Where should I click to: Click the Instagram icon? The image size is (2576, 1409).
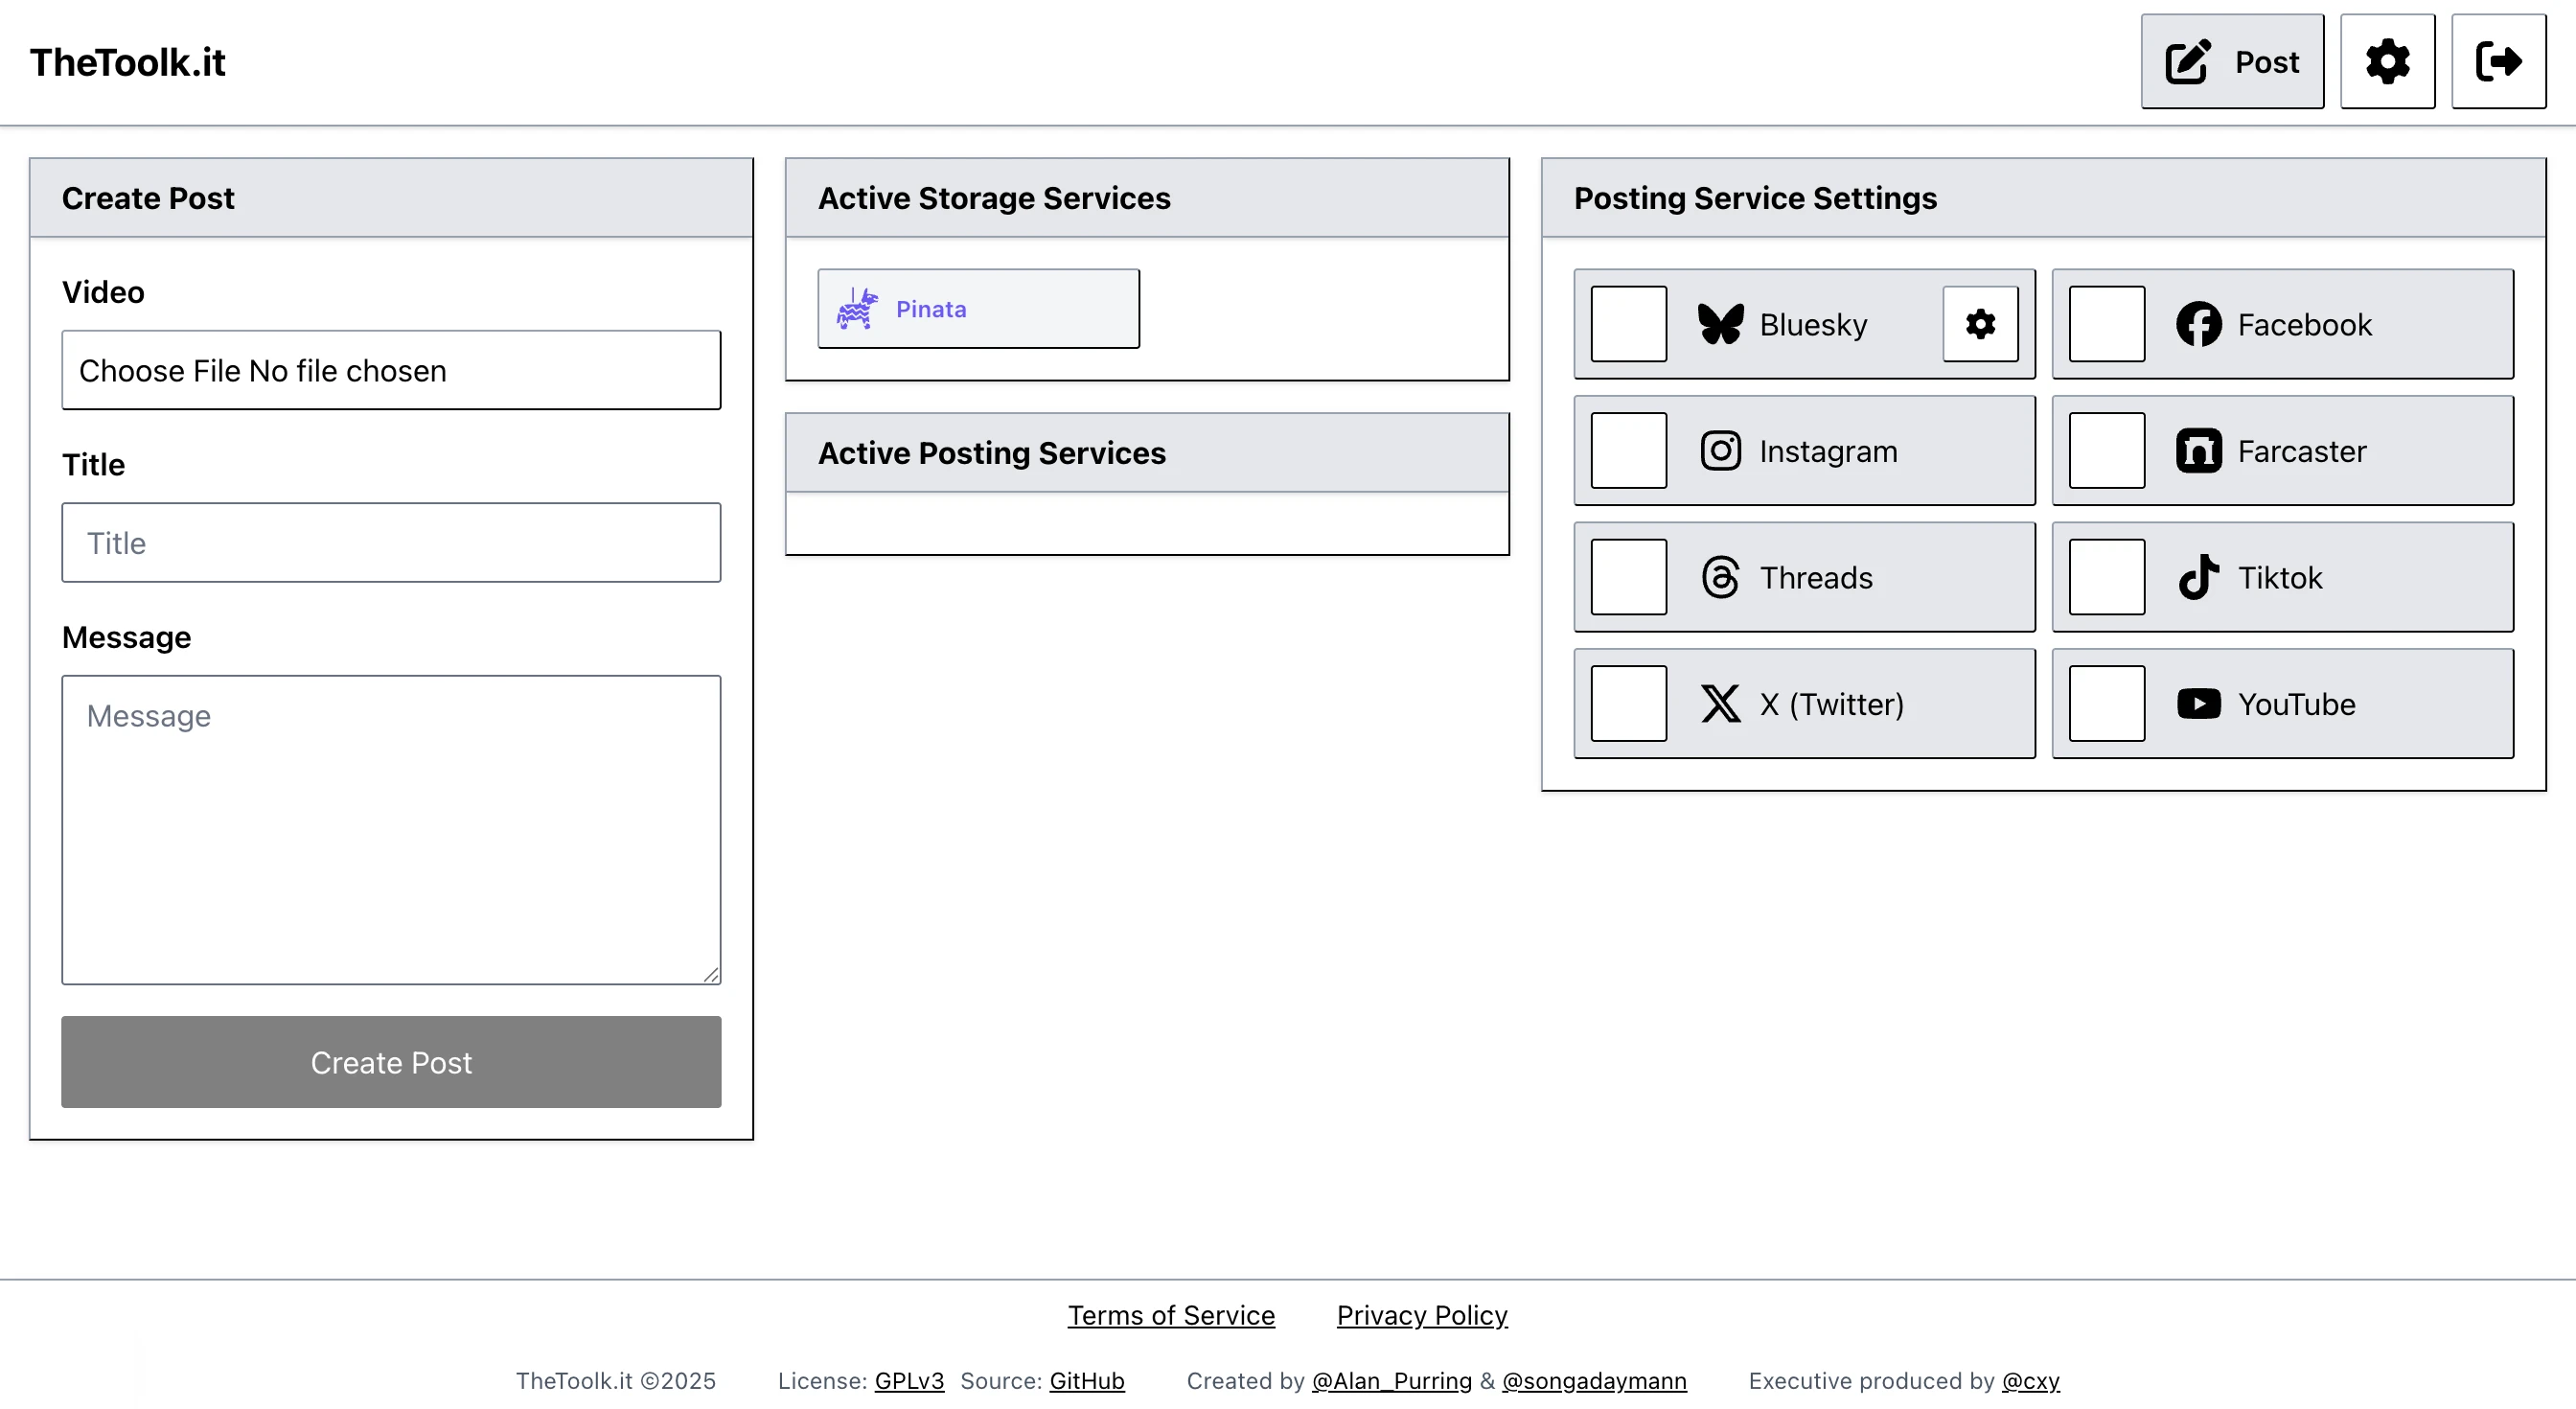pos(1721,451)
